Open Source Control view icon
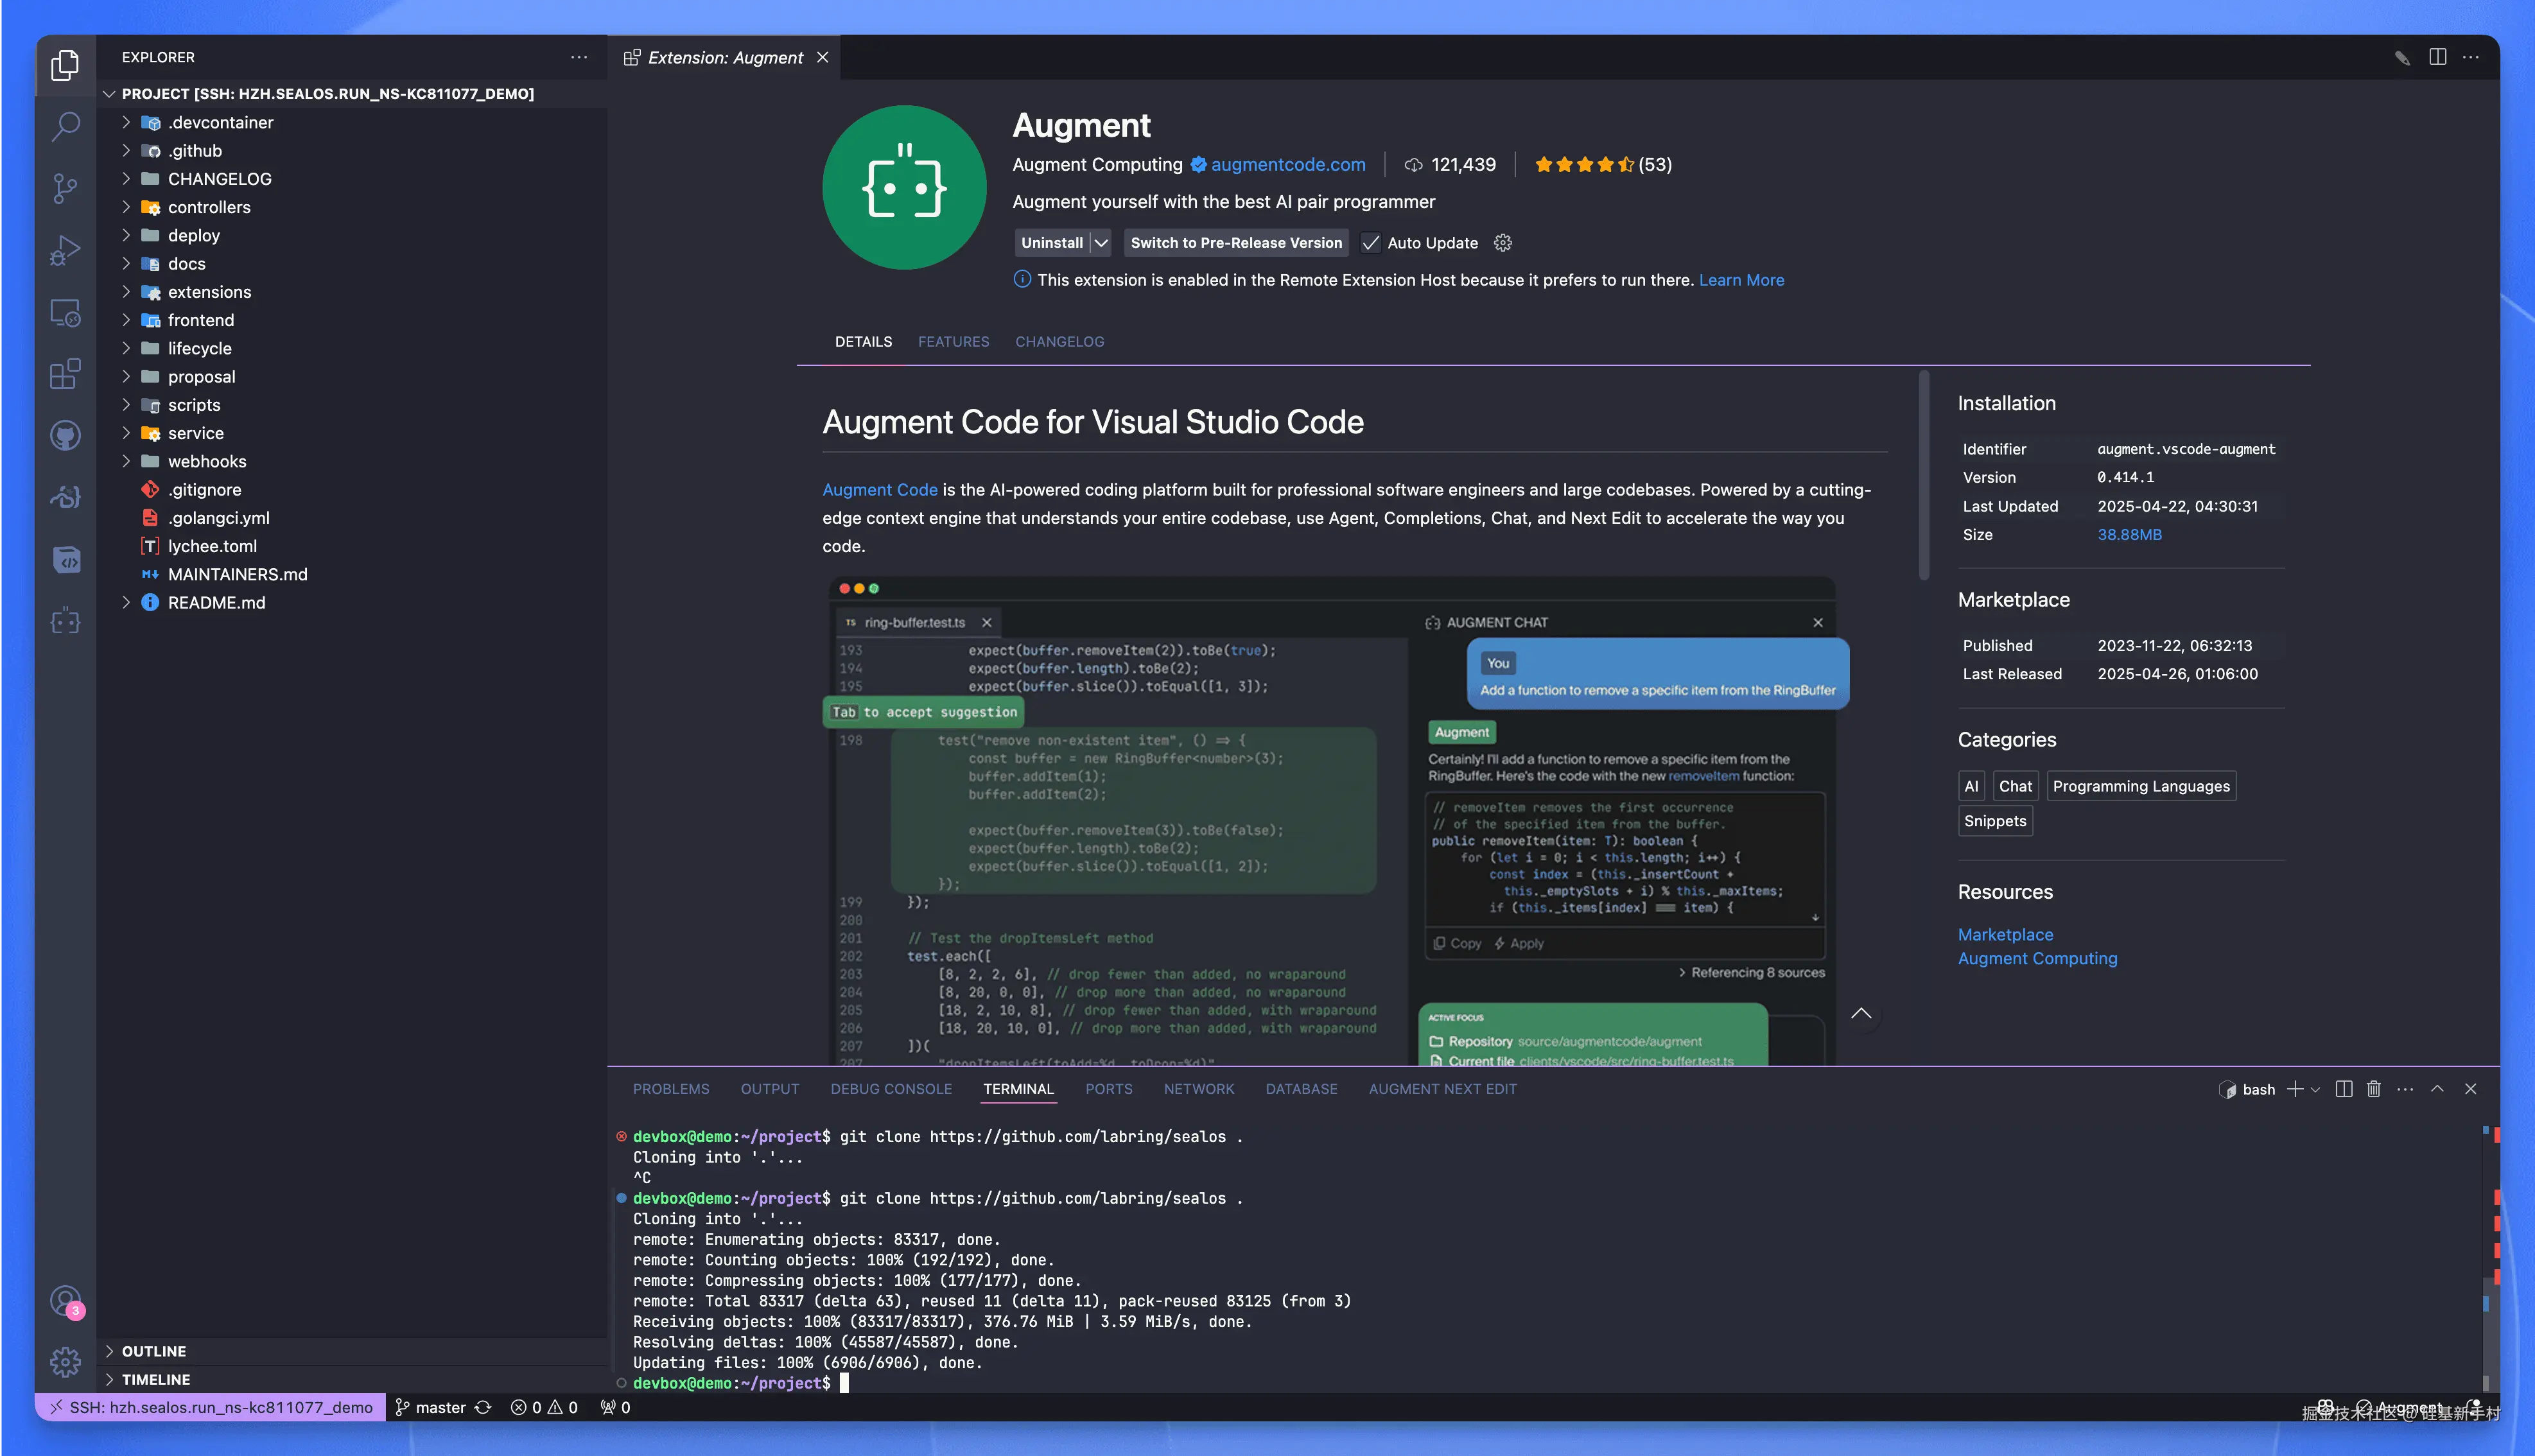 coord(65,188)
